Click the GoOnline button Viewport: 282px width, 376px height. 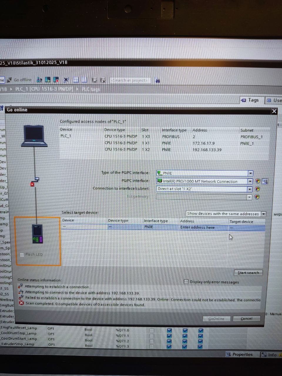(216, 318)
